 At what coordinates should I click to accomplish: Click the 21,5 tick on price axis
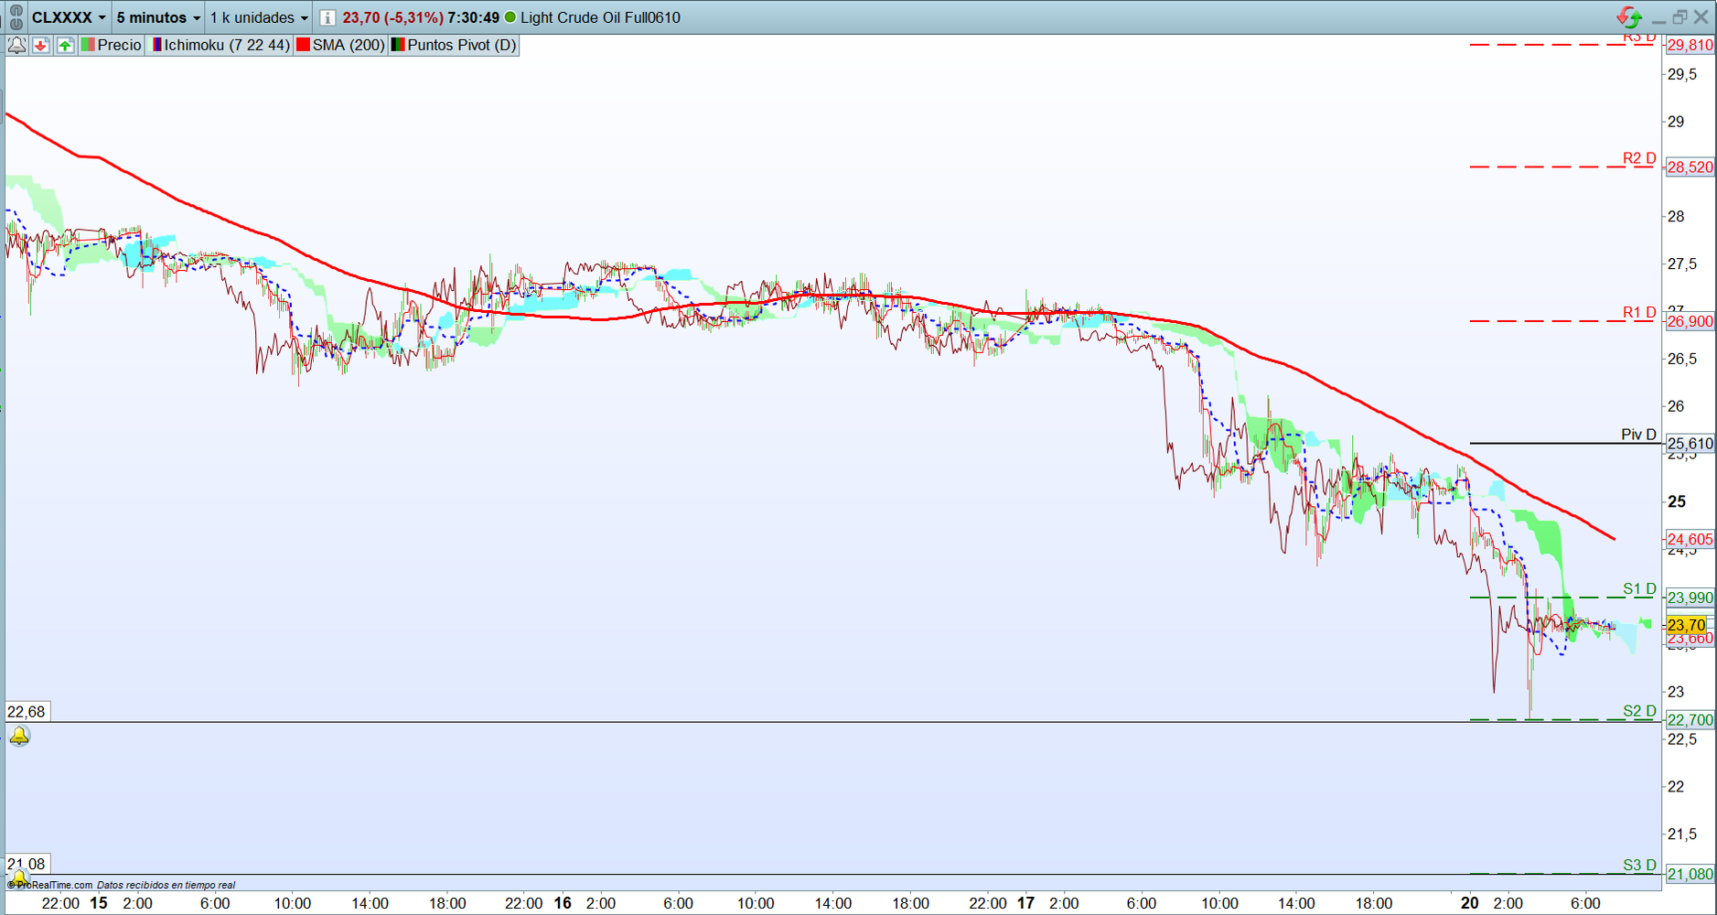[1681, 834]
